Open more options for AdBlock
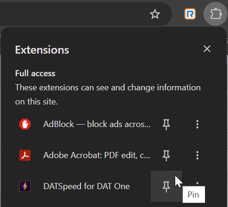The height and width of the screenshot is (207, 228). [197, 125]
